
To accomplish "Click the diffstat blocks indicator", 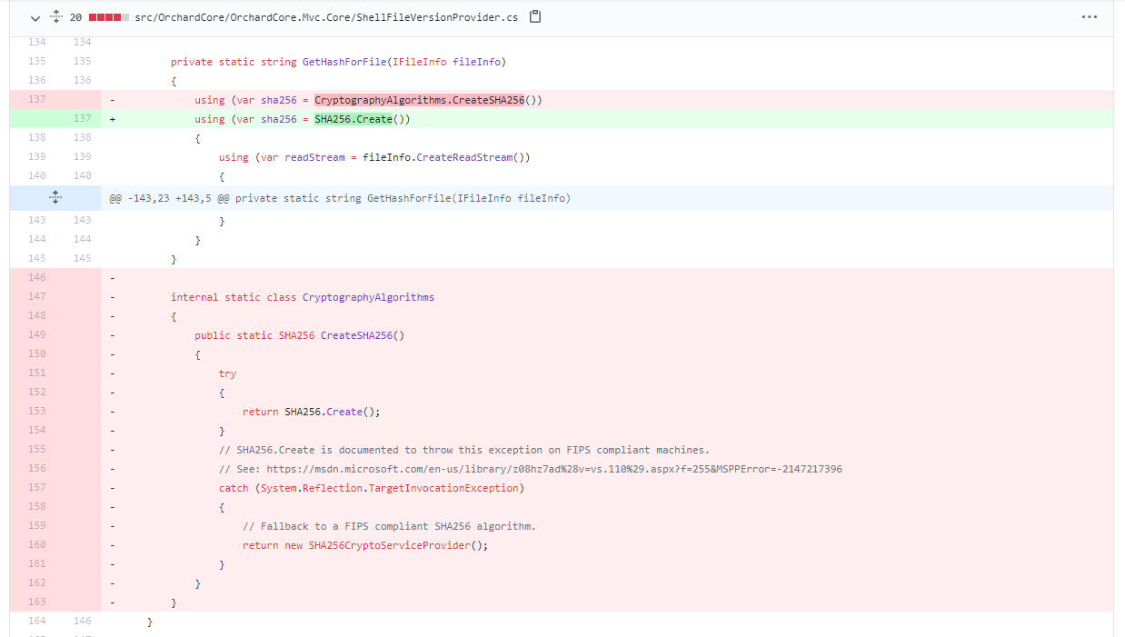I will pos(109,17).
